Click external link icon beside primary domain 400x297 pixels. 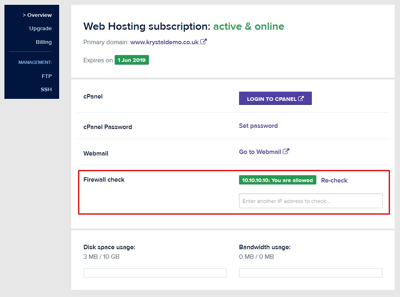203,41
